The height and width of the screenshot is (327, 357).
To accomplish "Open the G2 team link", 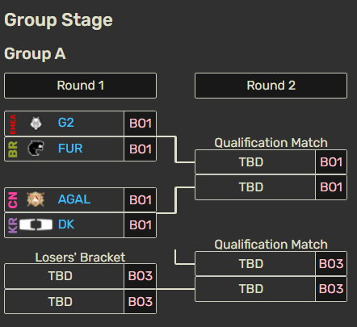I will tap(65, 123).
